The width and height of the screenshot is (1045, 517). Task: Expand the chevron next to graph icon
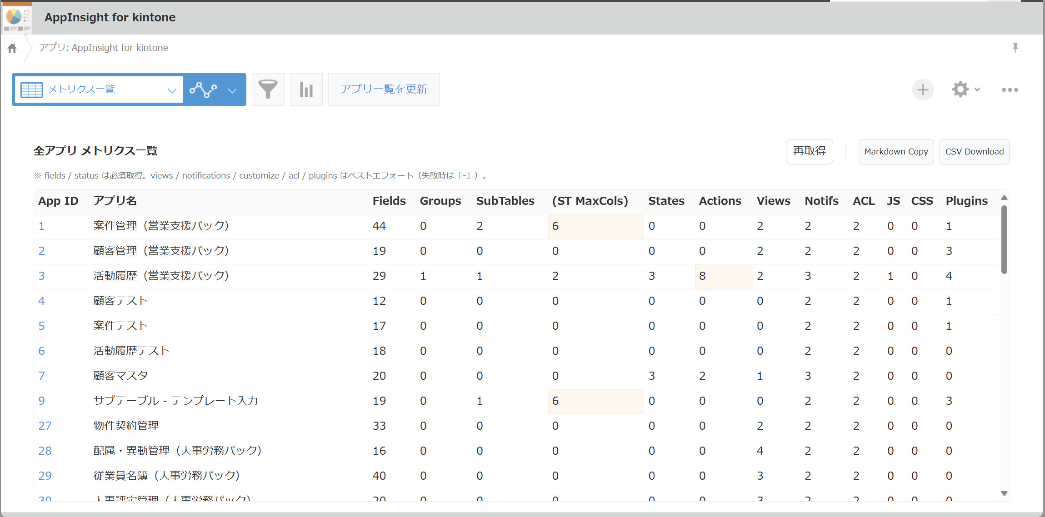(232, 90)
